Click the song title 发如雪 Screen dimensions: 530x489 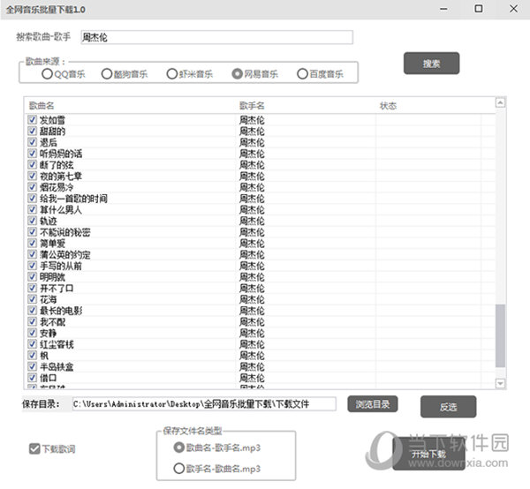pos(52,120)
